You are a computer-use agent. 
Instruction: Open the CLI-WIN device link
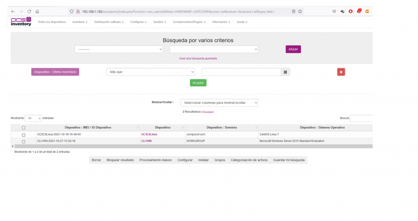point(147,141)
